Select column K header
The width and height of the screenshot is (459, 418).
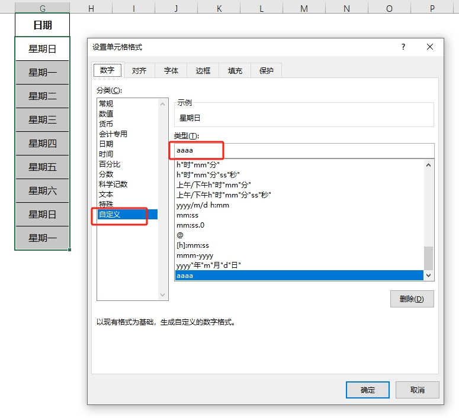click(x=219, y=8)
